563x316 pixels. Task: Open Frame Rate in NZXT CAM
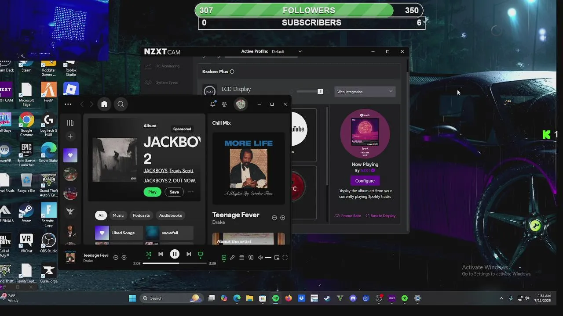click(348, 216)
